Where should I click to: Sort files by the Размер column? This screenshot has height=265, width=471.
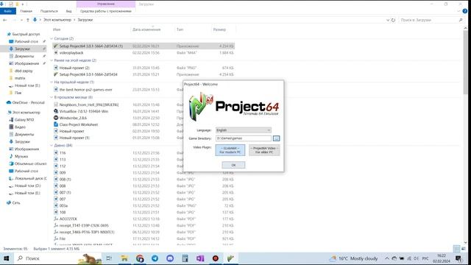(219, 29)
